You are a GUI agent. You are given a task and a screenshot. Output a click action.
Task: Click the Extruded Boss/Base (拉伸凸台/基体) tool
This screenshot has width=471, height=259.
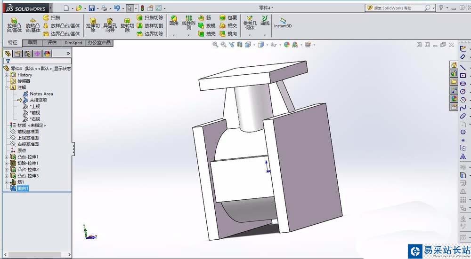(14, 25)
